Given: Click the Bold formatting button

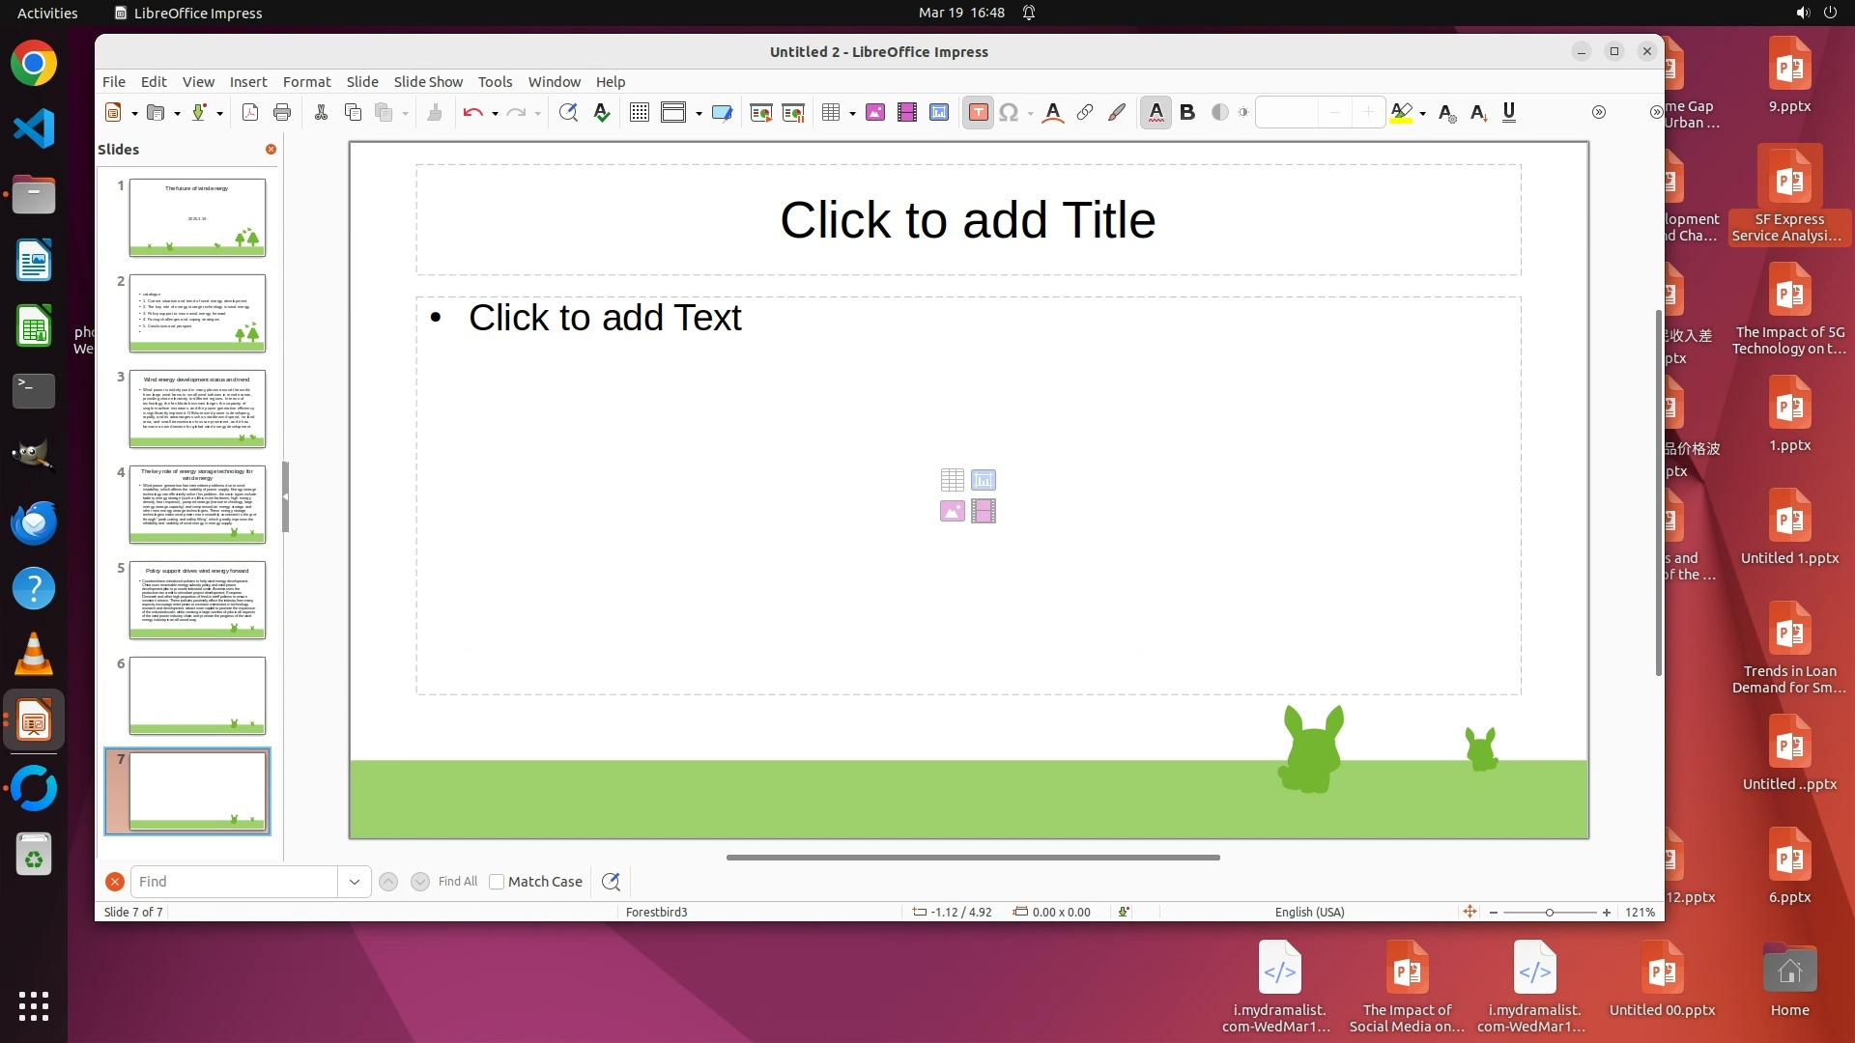Looking at the screenshot, I should (1187, 113).
